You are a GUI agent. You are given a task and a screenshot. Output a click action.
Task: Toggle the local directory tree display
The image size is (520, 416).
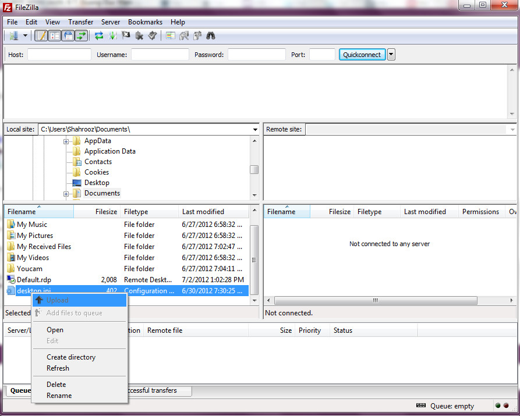(55, 35)
